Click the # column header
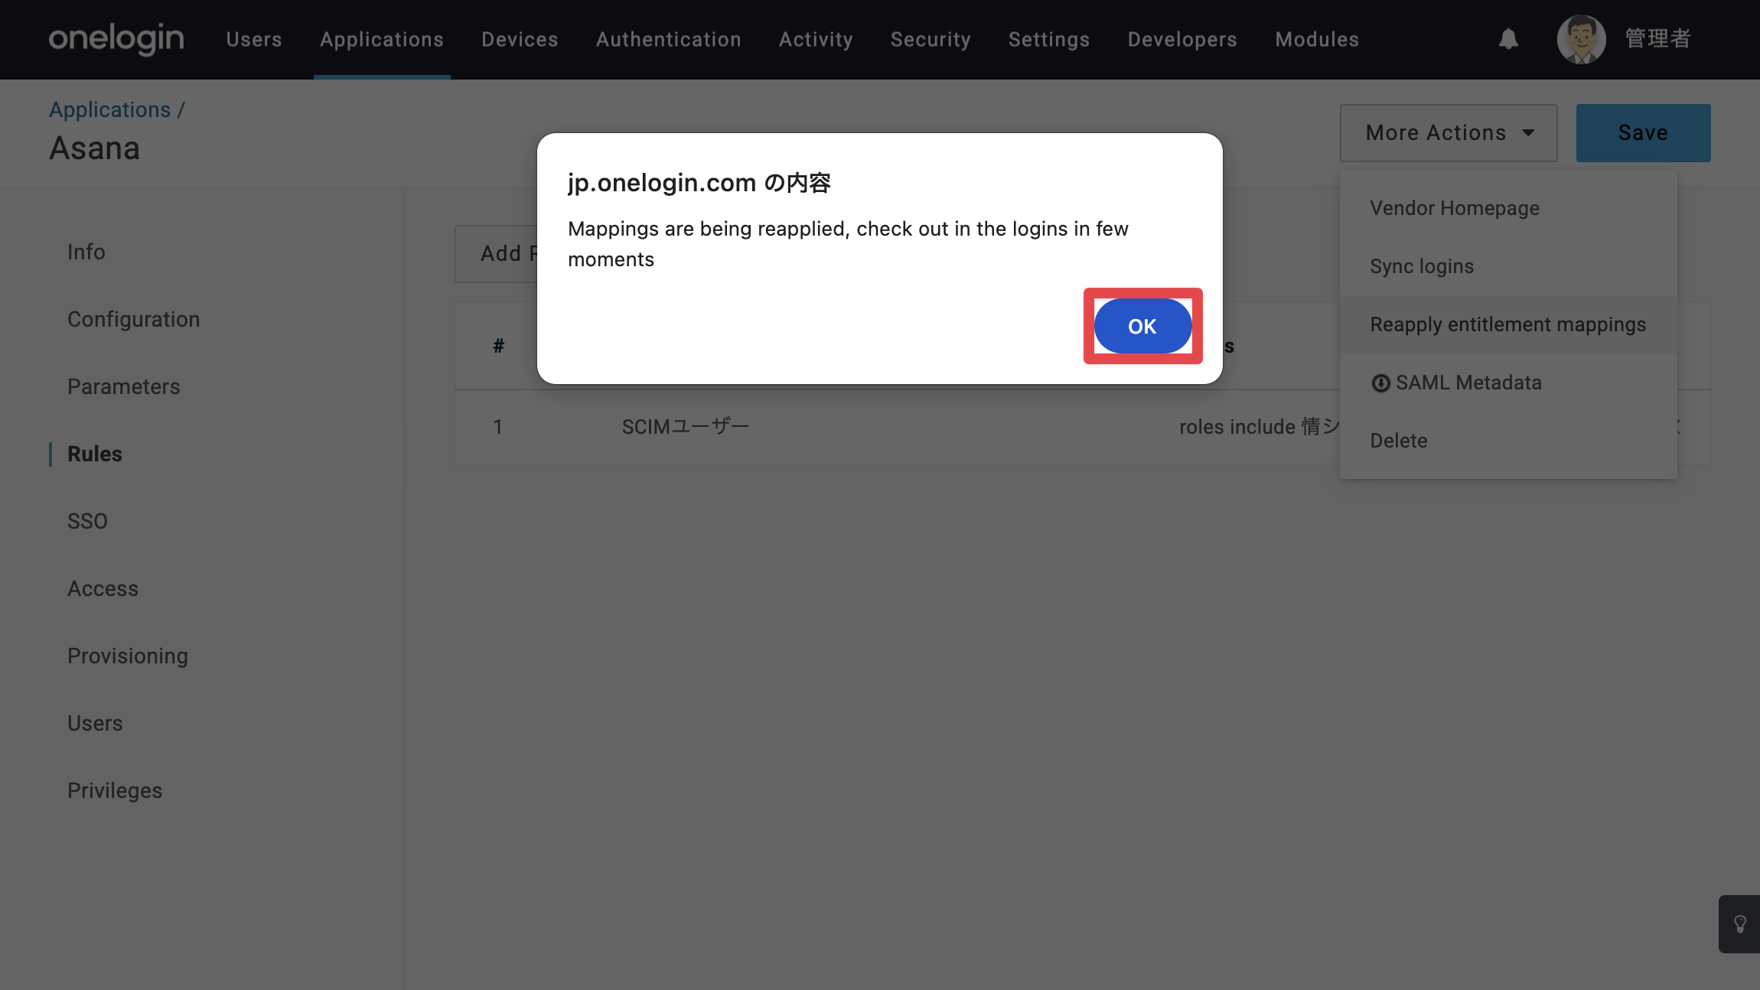 click(x=499, y=346)
